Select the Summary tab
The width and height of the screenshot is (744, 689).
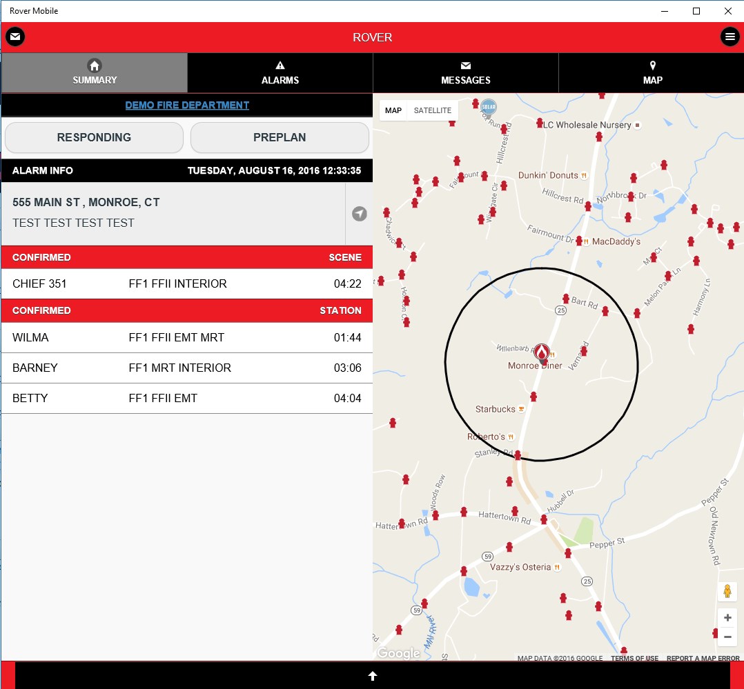point(95,72)
